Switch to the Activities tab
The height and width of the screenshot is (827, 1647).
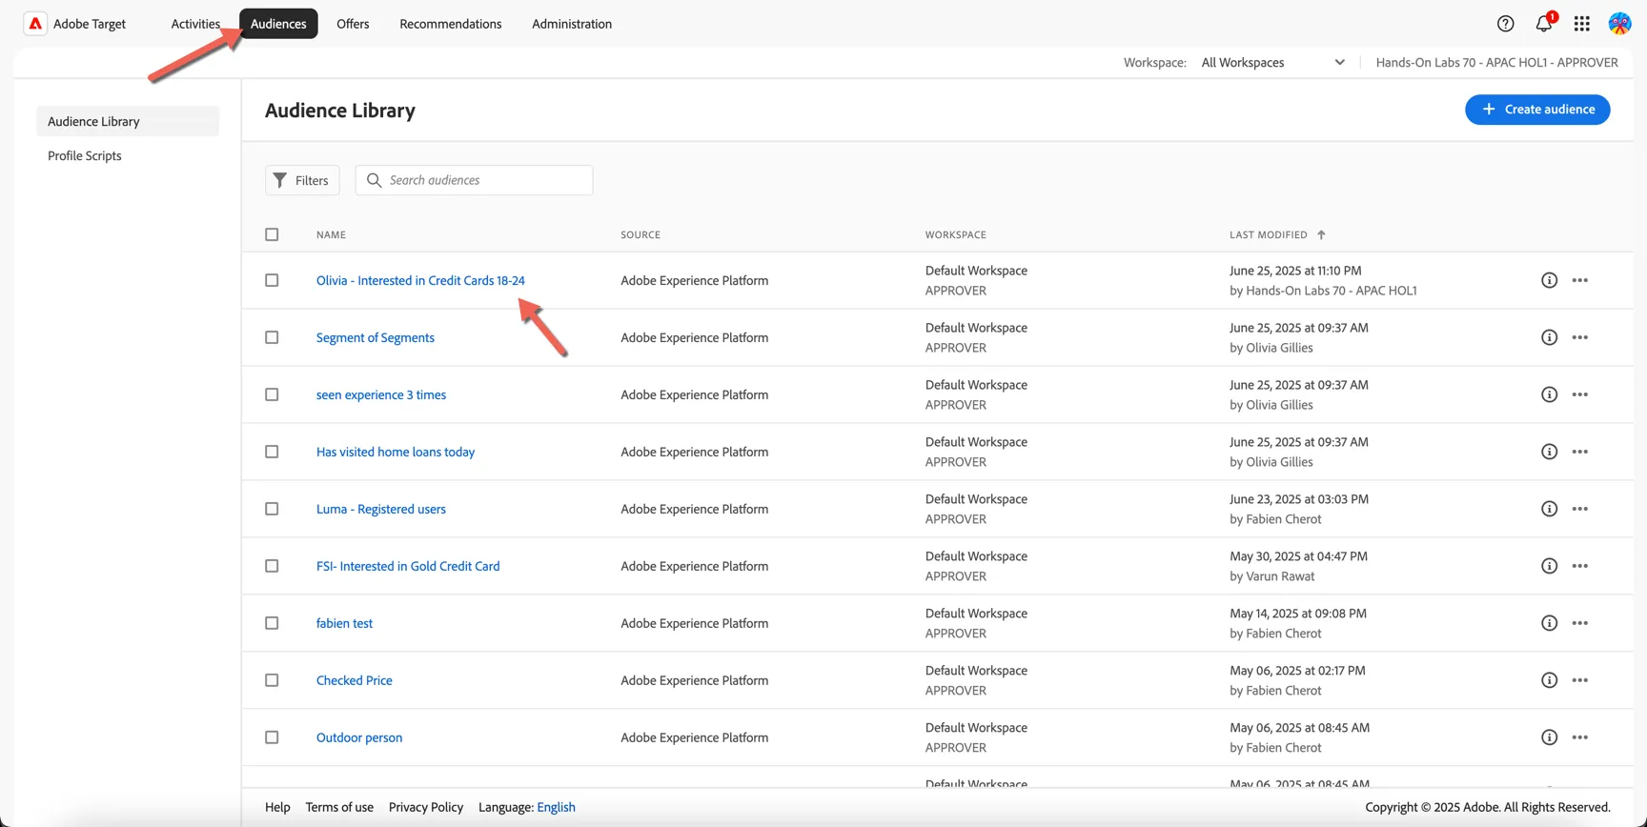(x=195, y=24)
